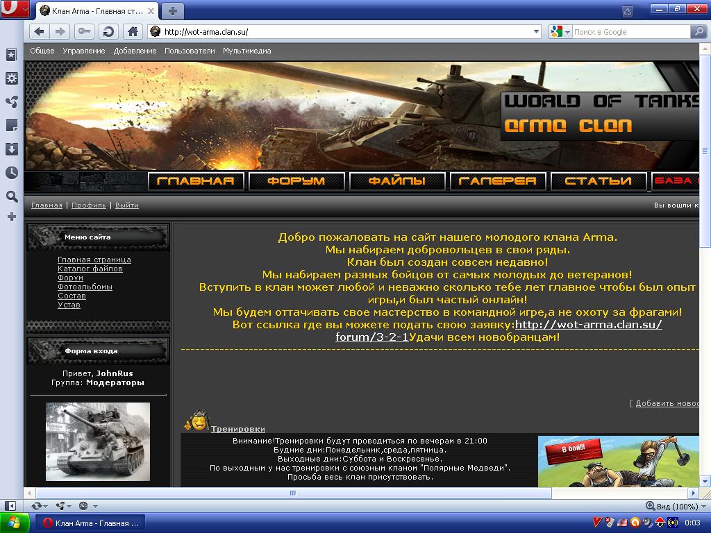This screenshot has height=533, width=711.
Task: Toggle the side panel from status bar
Action: click(10, 506)
